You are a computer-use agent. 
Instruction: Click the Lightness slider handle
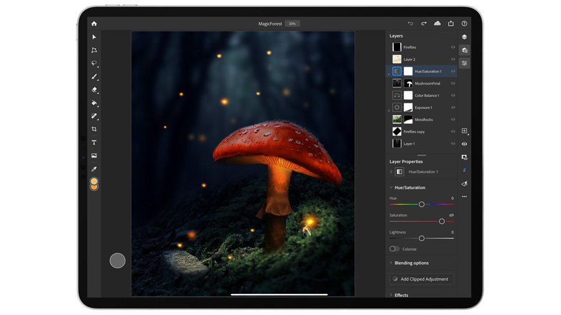(421, 238)
